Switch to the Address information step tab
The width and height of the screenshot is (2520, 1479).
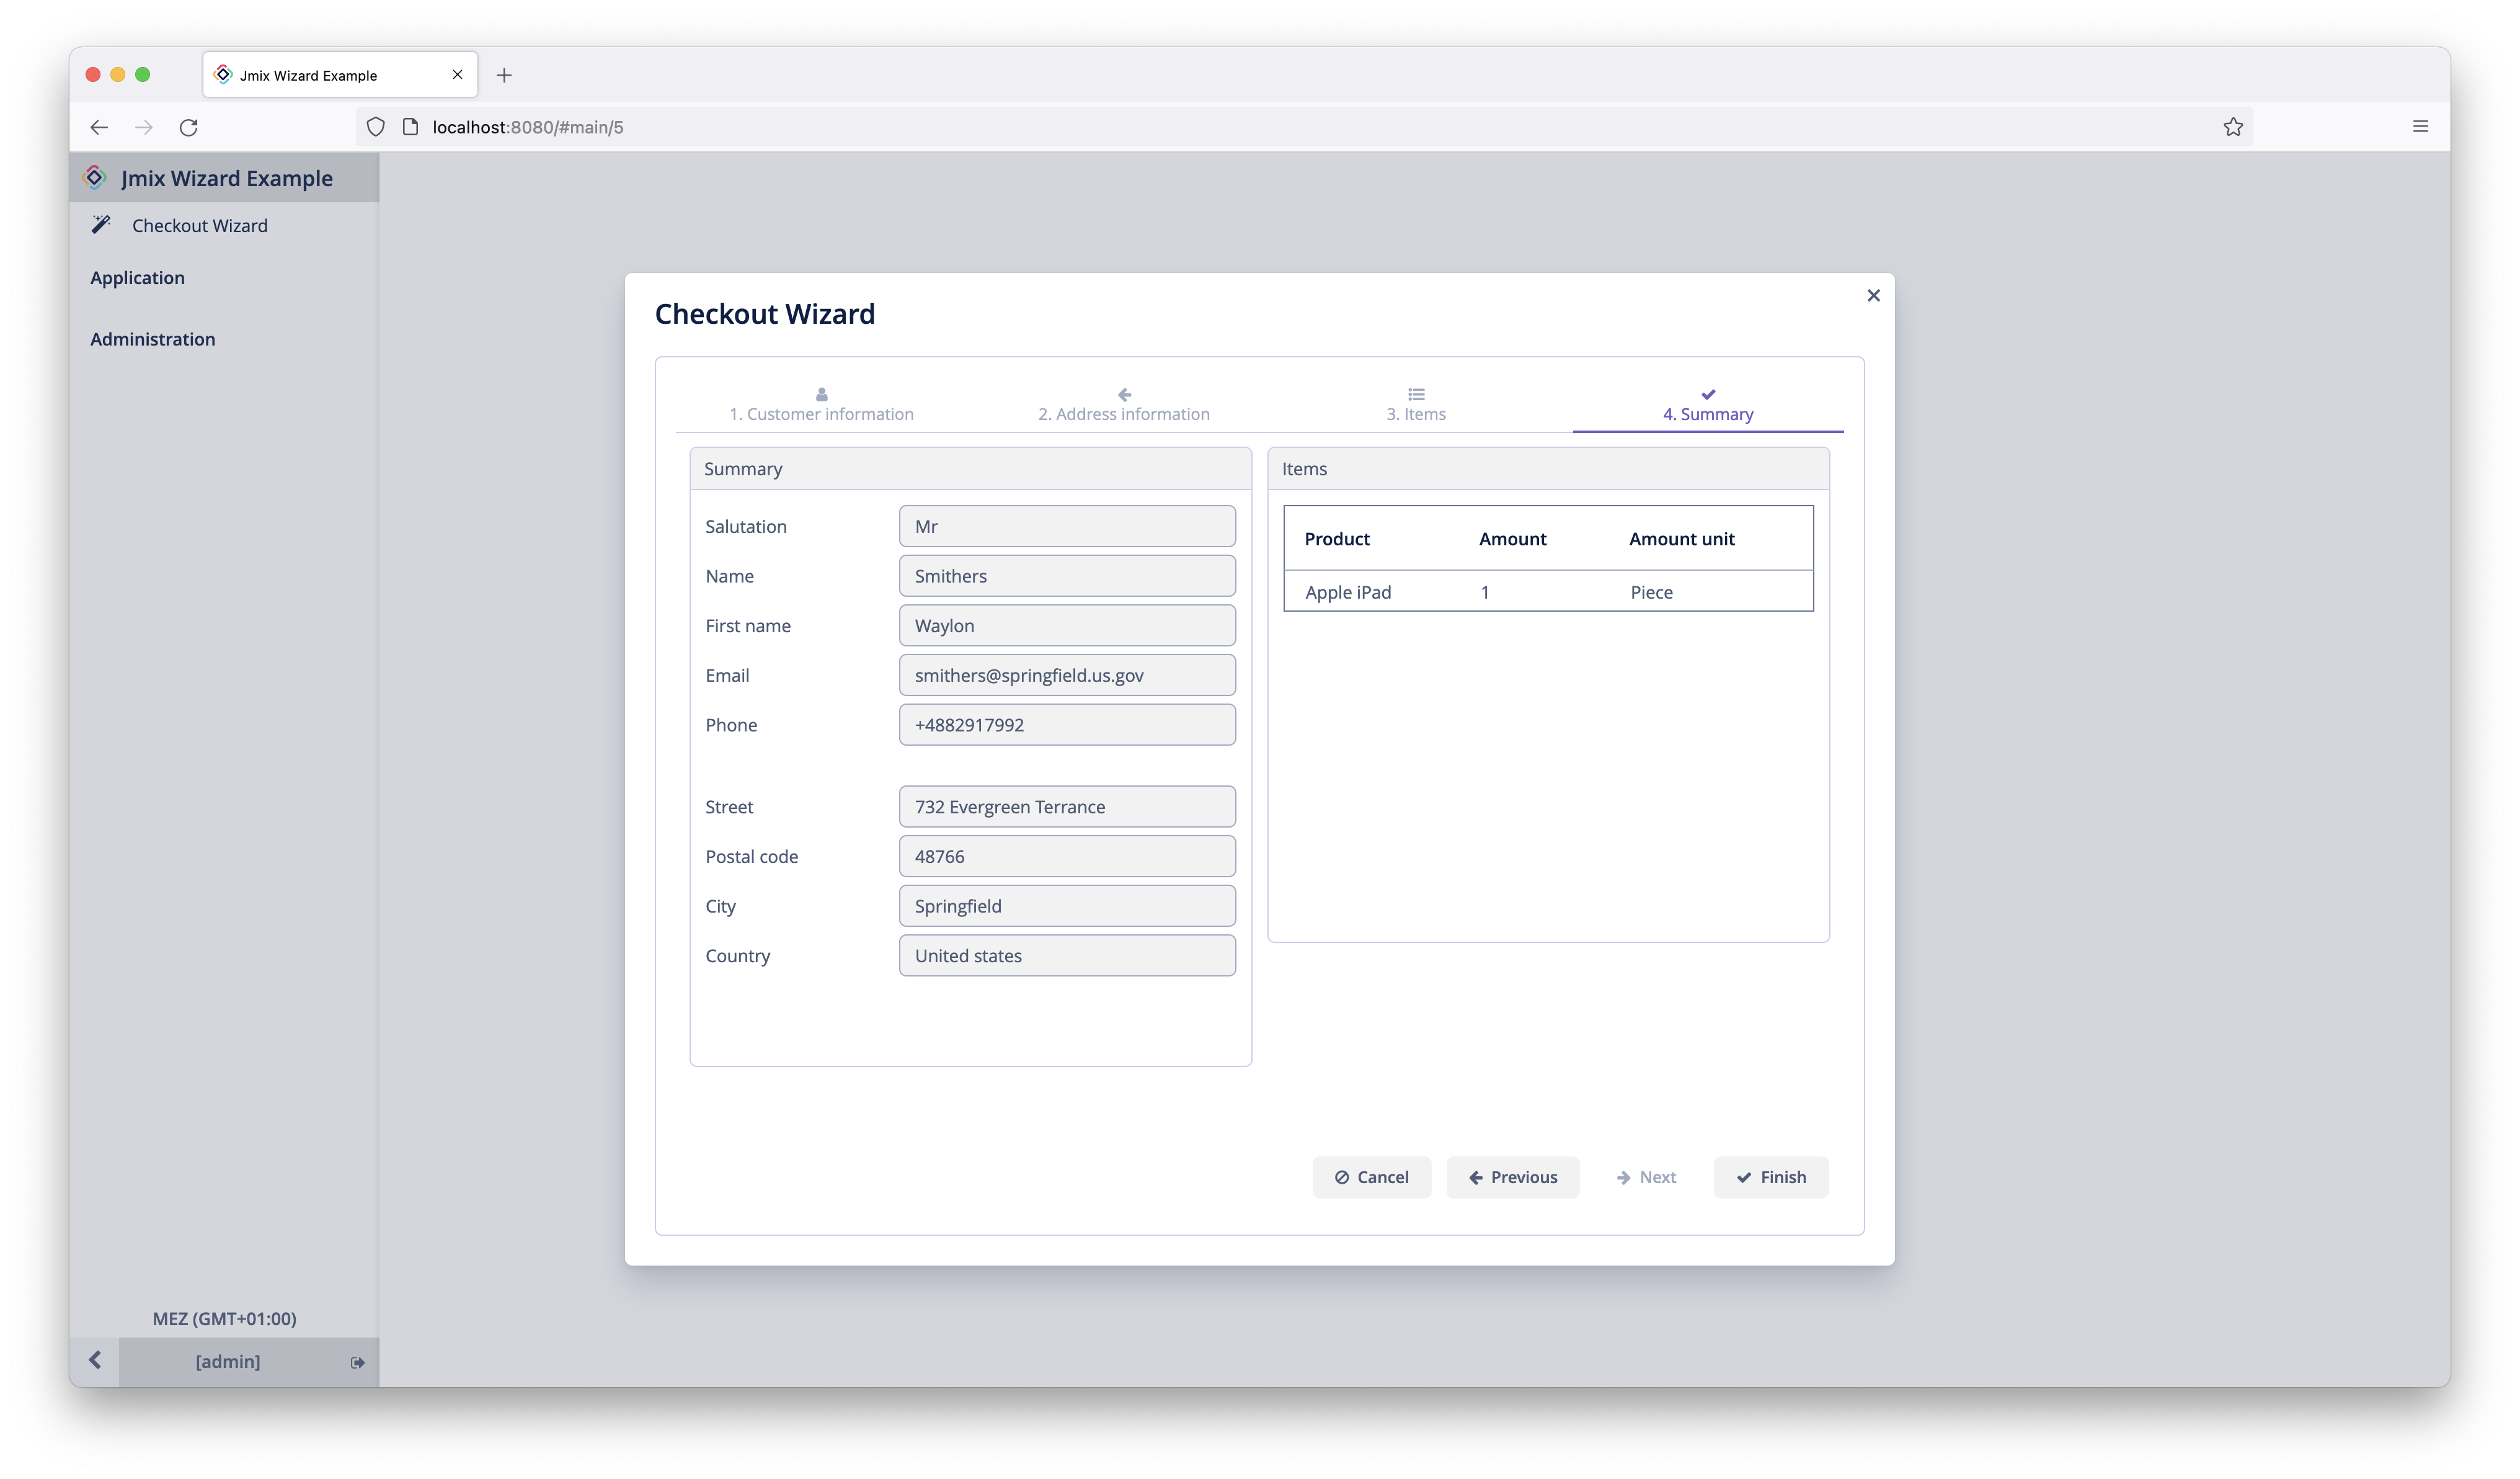click(x=1123, y=405)
